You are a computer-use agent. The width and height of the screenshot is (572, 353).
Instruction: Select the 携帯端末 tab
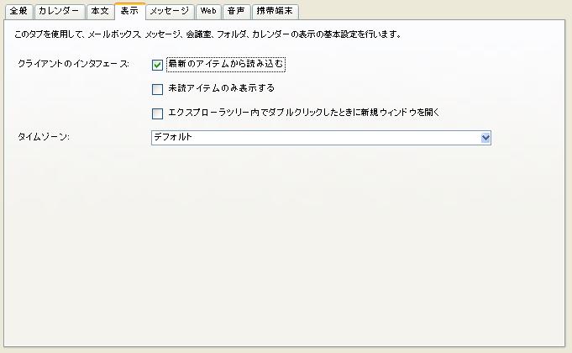click(275, 11)
